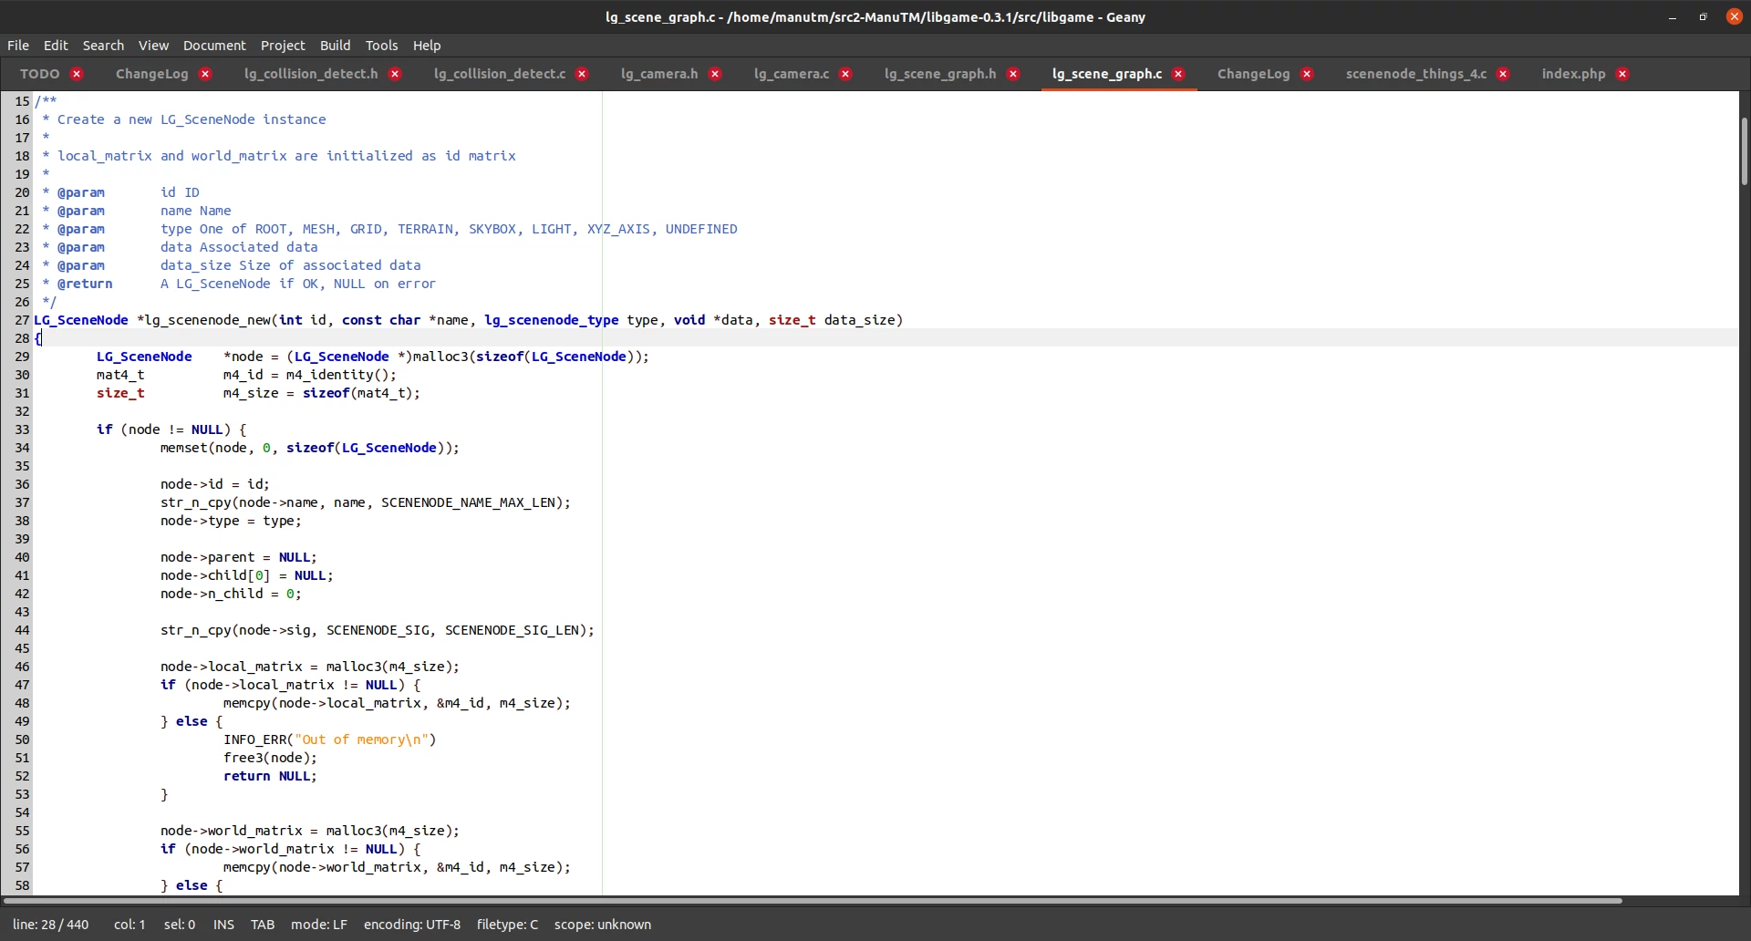Close the lg_scene_graph.h tab
The height and width of the screenshot is (941, 1751).
click(1014, 74)
